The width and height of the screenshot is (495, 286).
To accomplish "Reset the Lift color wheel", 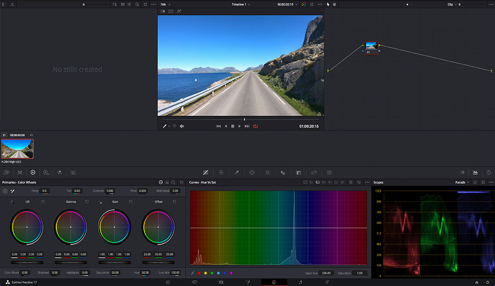I will (43, 202).
